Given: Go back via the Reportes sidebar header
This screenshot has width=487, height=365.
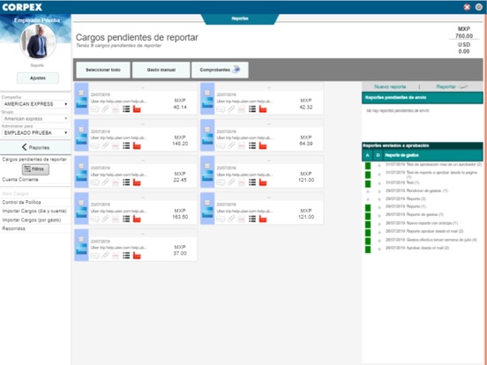Looking at the screenshot, I should click(35, 147).
